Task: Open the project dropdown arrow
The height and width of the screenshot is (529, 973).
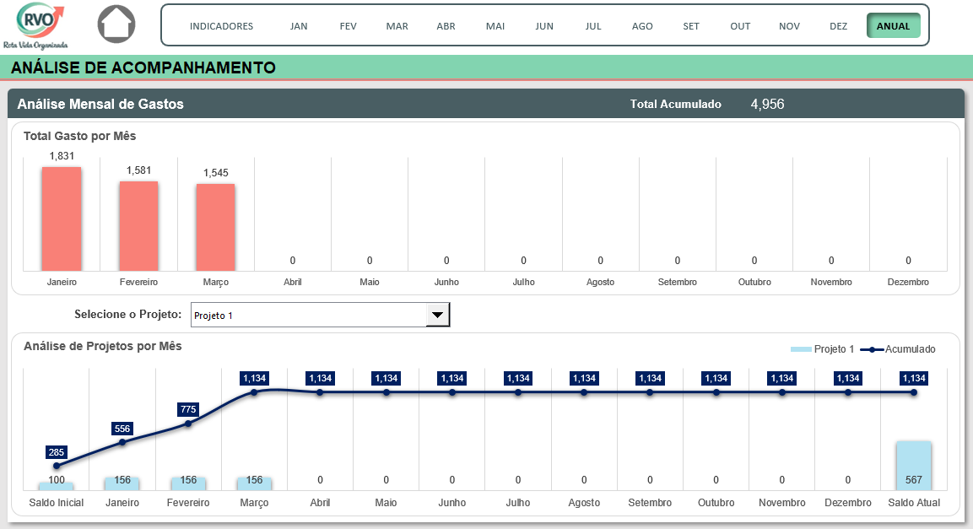Action: tap(437, 315)
